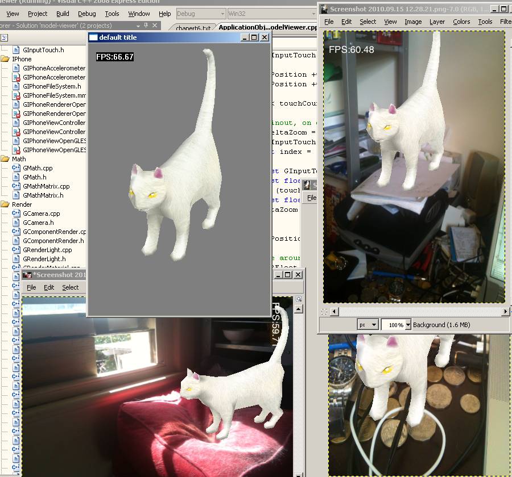This screenshot has height=477, width=512.
Task: Click the default title window's application icon
Action: 93,37
